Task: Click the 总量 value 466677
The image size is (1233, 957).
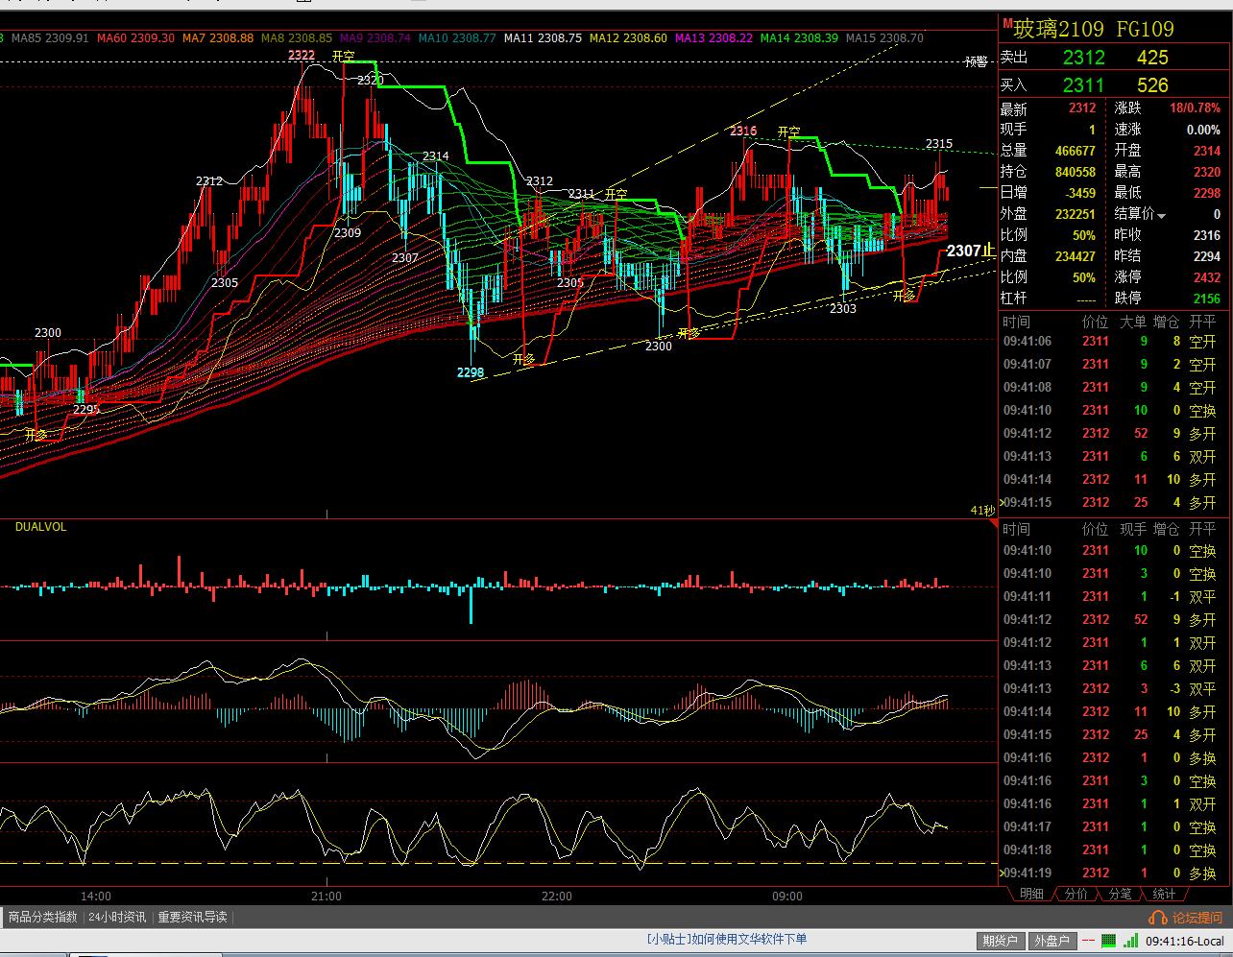Action: 1075,151
